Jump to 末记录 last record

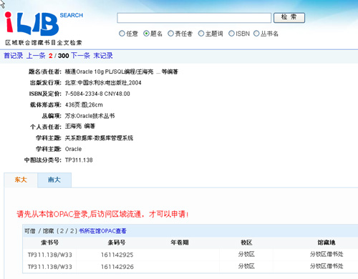pyautogui.click(x=103, y=56)
